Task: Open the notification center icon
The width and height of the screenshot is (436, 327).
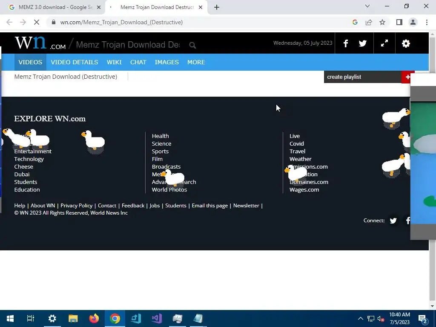Action: pos(423,318)
